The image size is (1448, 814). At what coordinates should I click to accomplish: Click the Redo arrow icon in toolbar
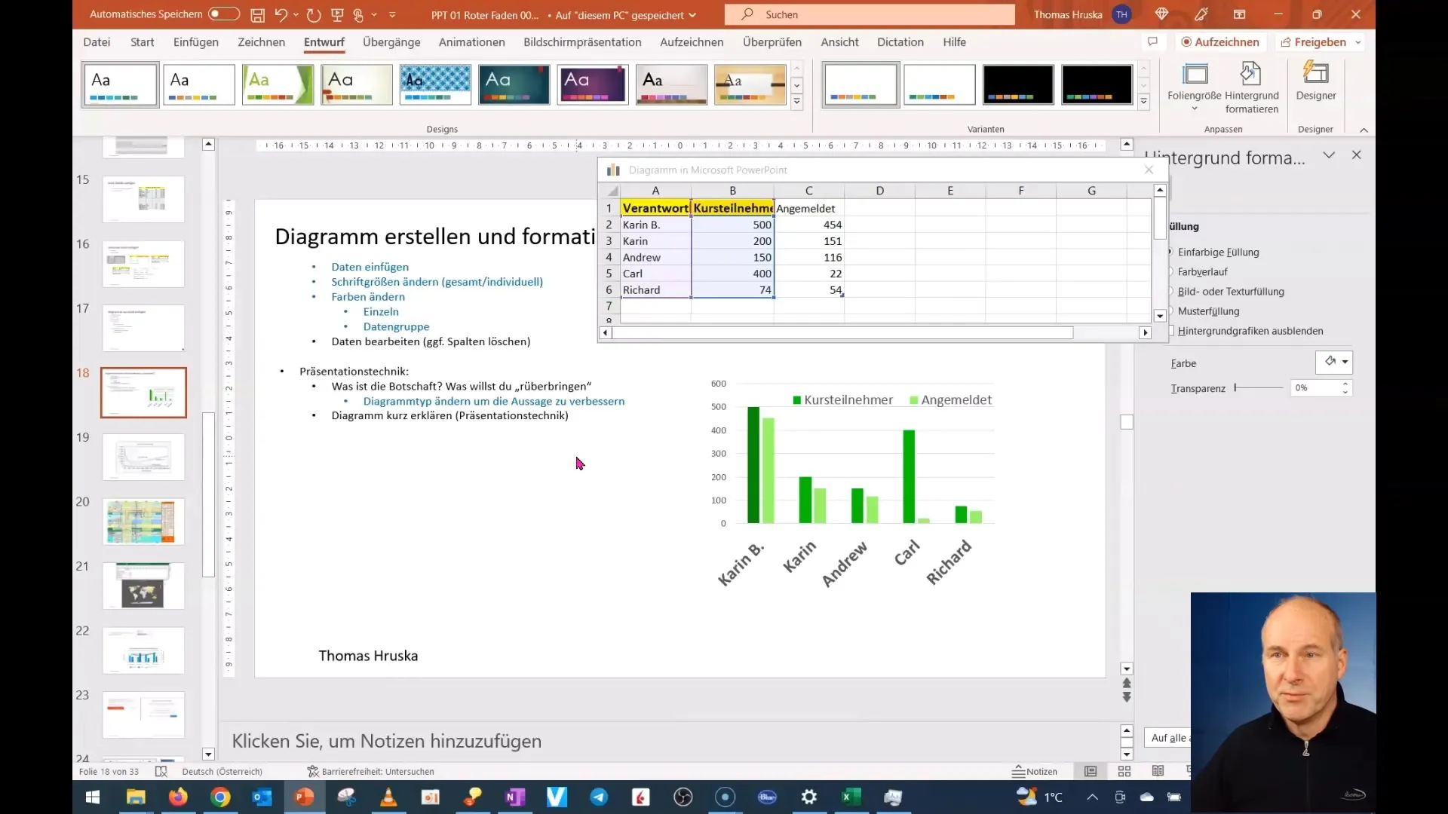click(x=313, y=14)
